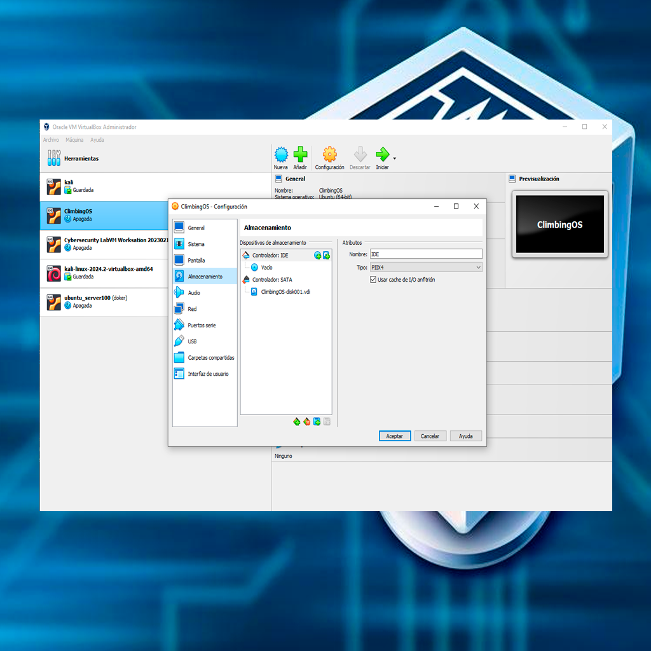This screenshot has height=651, width=651.
Task: Click the add attachment icon below storage tree
Action: pos(317,422)
